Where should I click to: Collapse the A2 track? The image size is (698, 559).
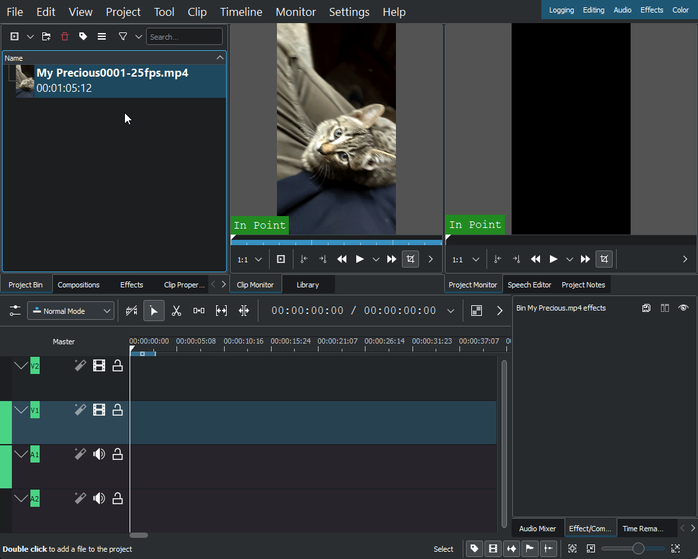[21, 498]
